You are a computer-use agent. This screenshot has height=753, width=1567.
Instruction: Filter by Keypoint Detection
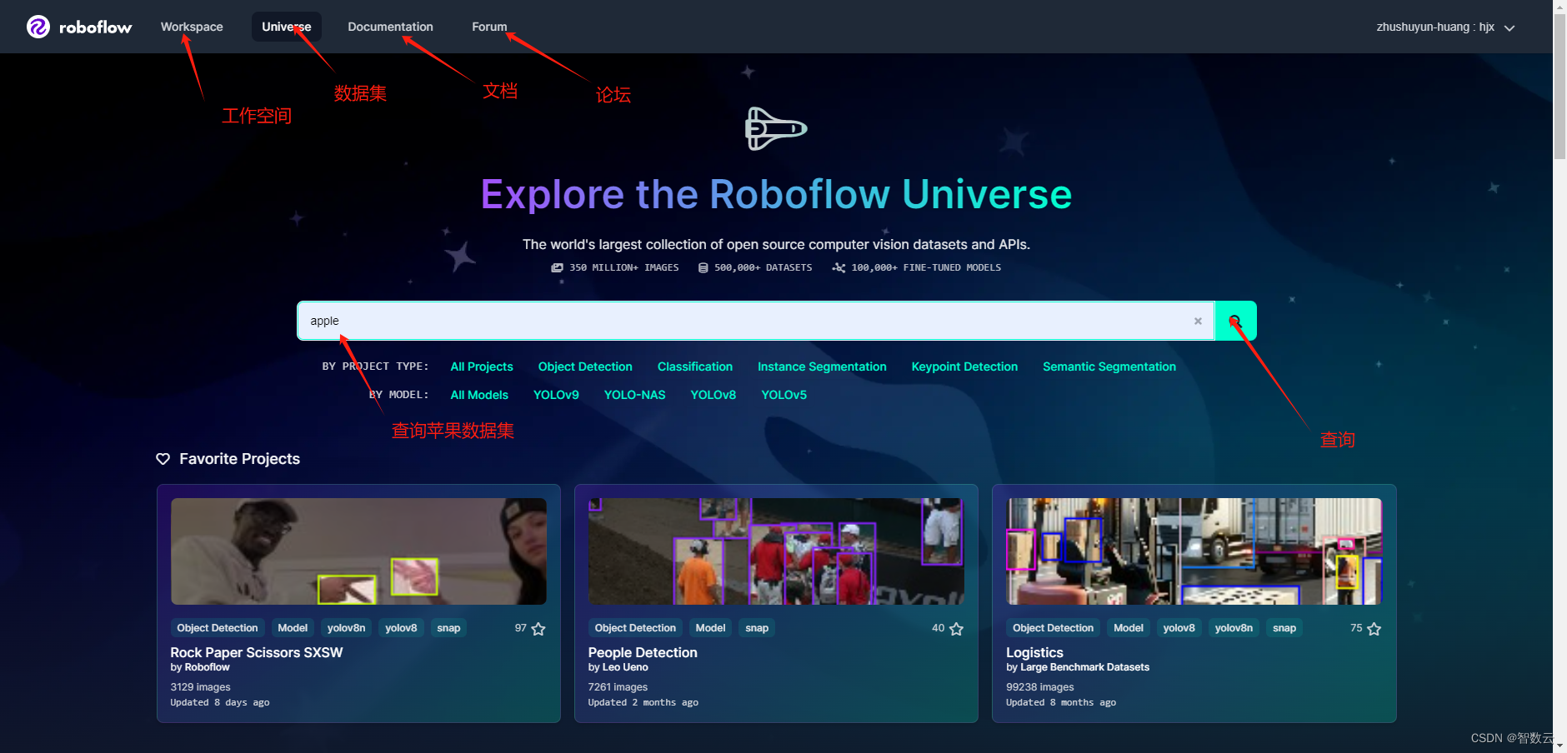click(x=964, y=367)
